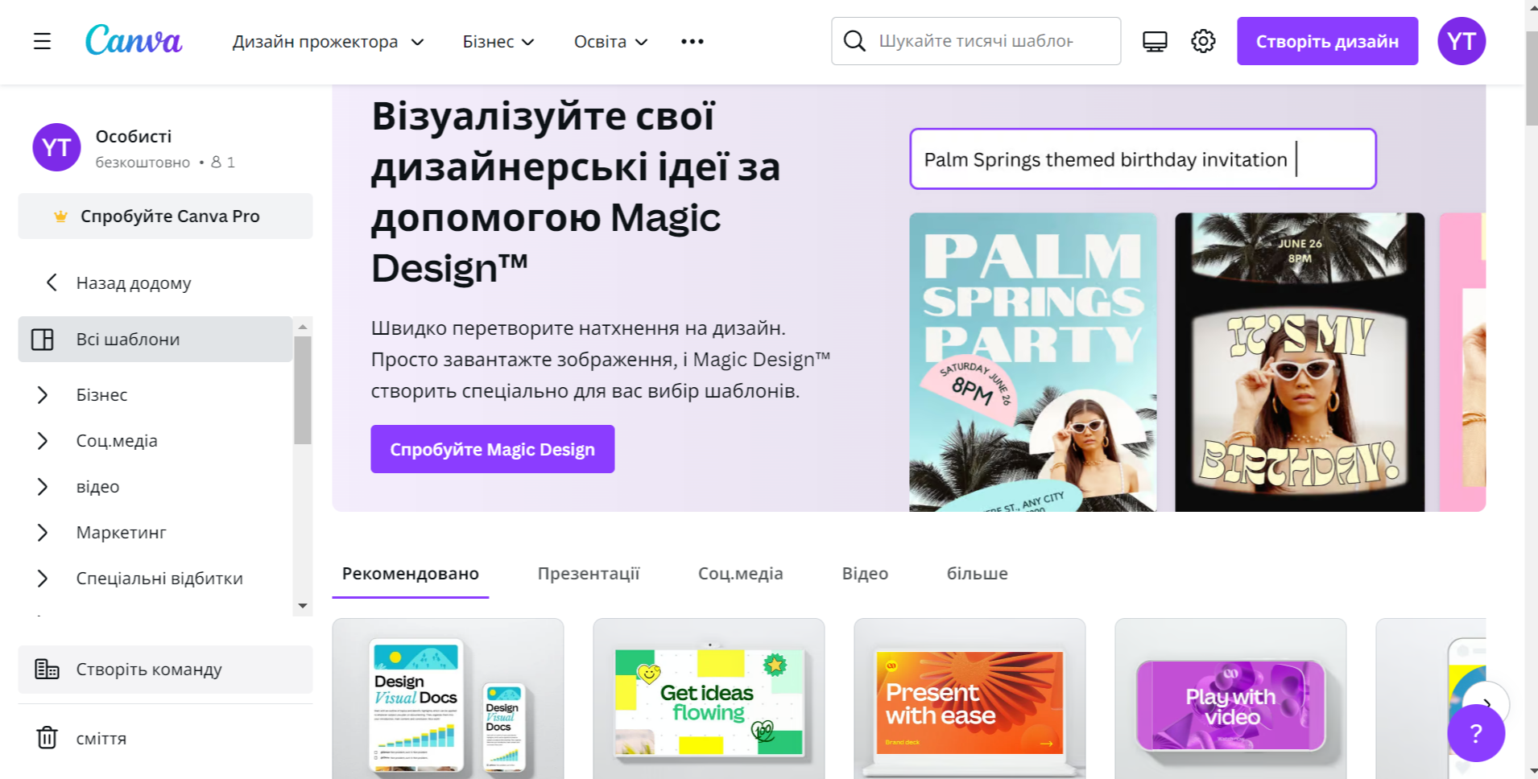Expand the Маркетинг category
Viewport: 1538px width, 779px height.
pos(43,532)
